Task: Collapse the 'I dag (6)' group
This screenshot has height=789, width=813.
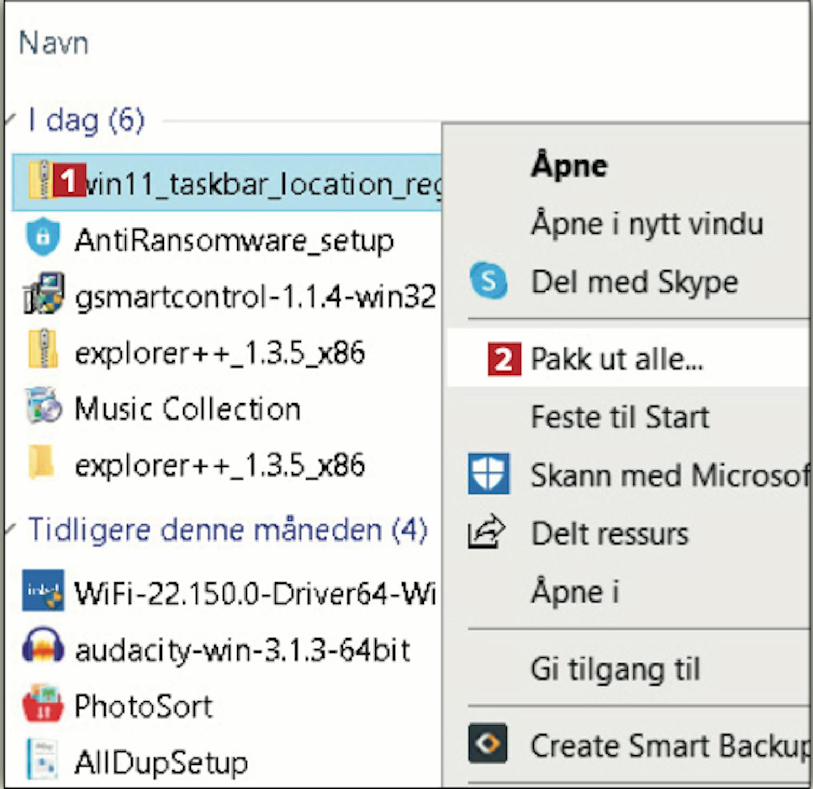Action: 10,120
